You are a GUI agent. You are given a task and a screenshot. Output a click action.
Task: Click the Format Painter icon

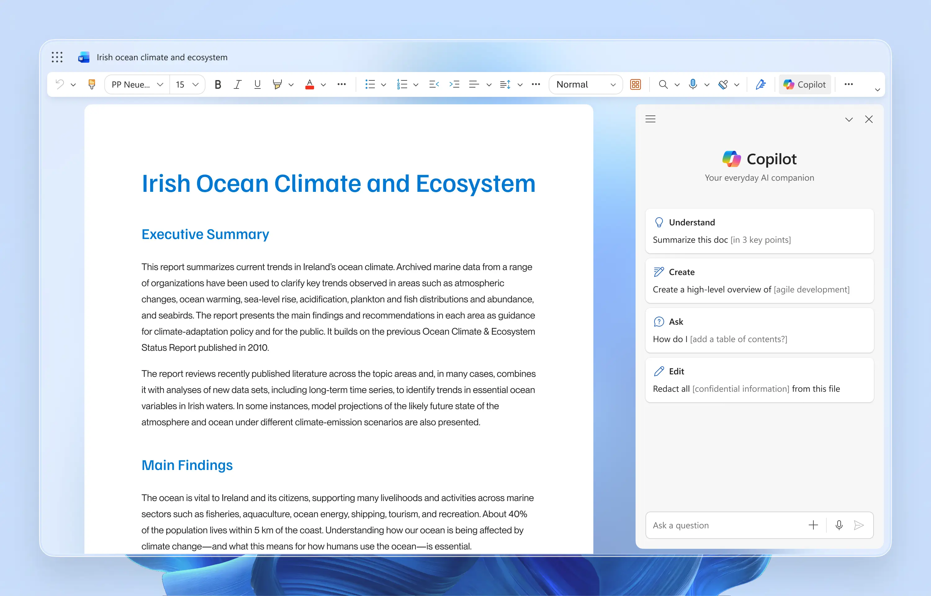coord(92,84)
